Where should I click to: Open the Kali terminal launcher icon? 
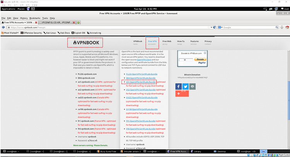click(x=33, y=9)
